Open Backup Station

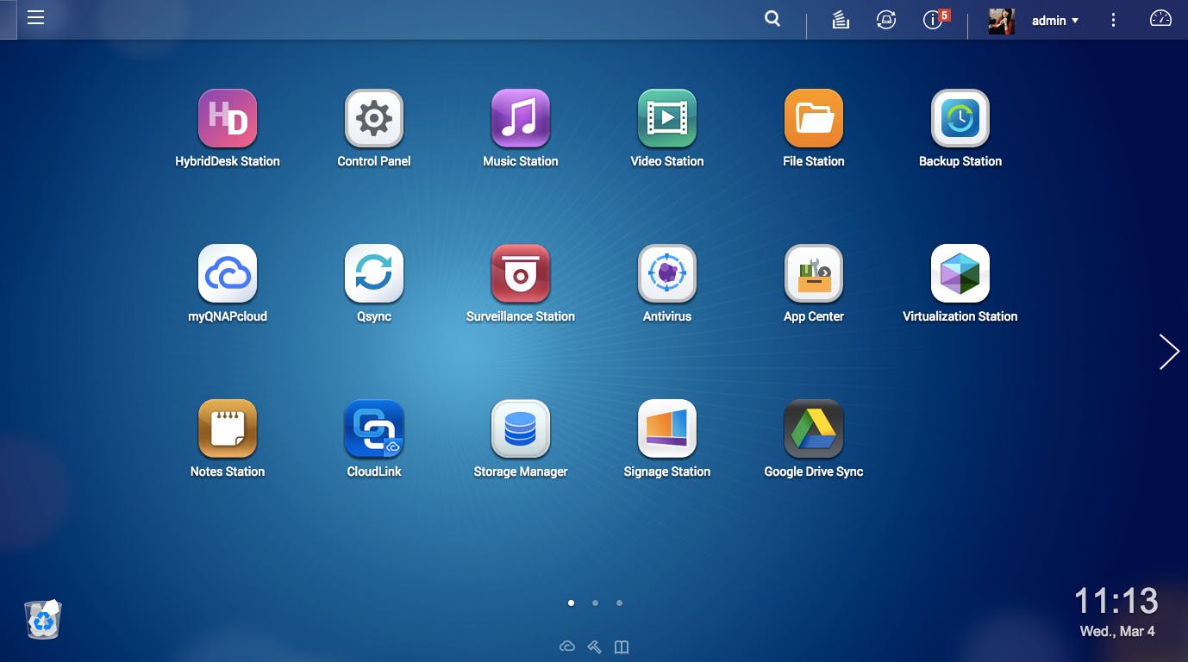click(960, 119)
